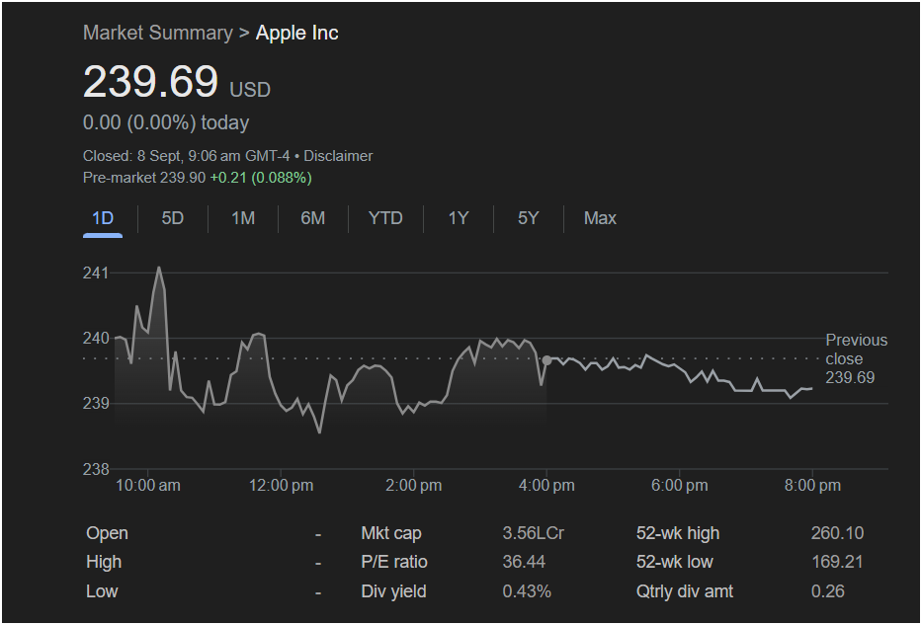Click the '0.00 (0.00%) today' change text
922x625 pixels.
166,122
